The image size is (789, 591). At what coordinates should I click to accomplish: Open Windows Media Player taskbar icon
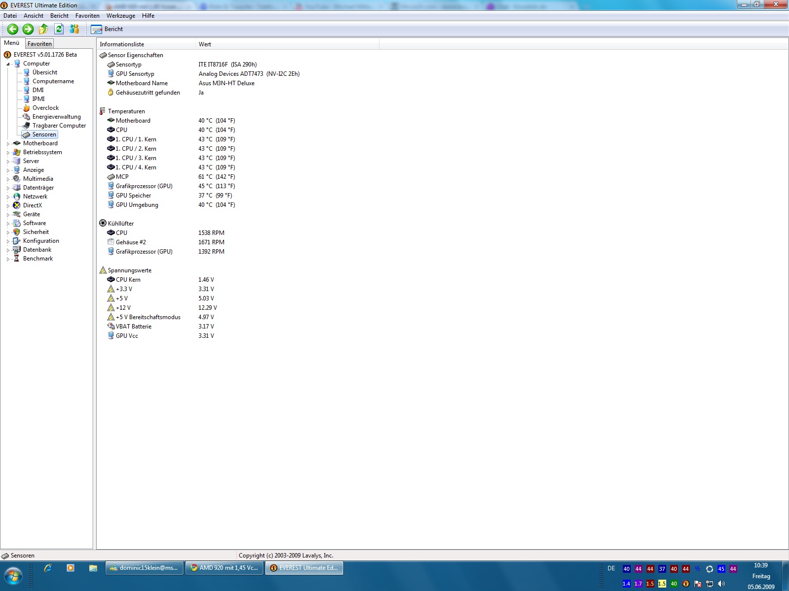pos(71,568)
